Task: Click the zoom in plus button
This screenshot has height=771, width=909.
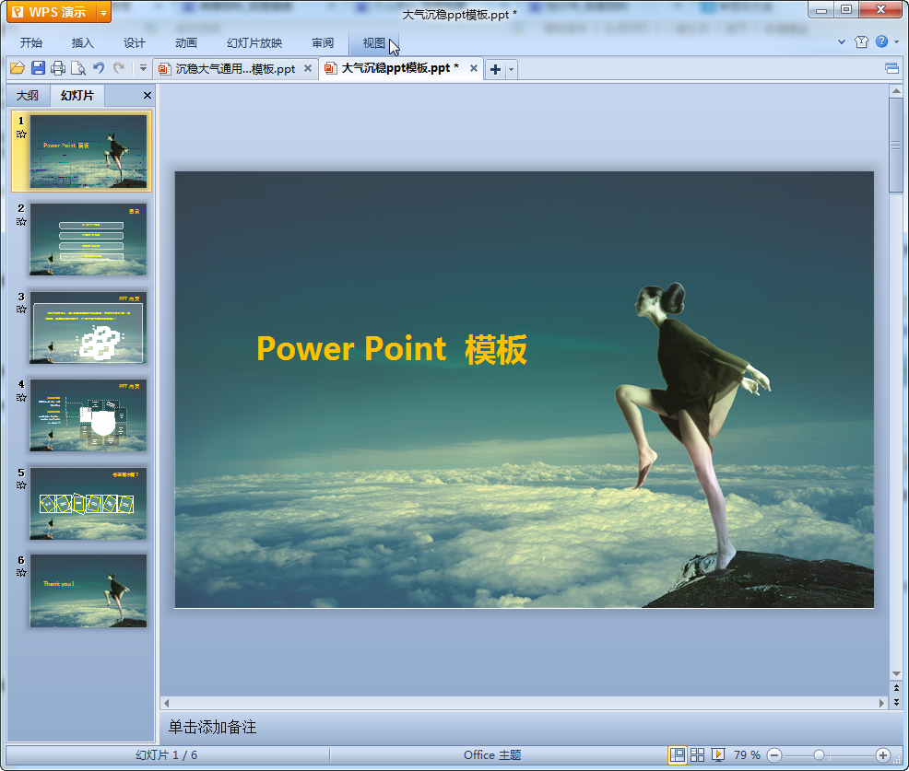Action: (x=882, y=755)
